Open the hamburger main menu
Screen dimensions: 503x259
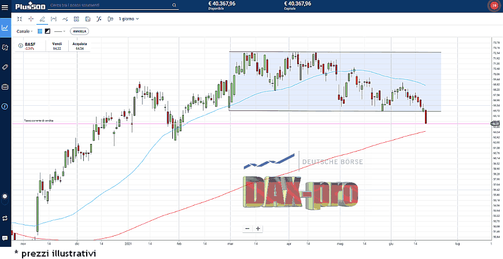(5, 6)
